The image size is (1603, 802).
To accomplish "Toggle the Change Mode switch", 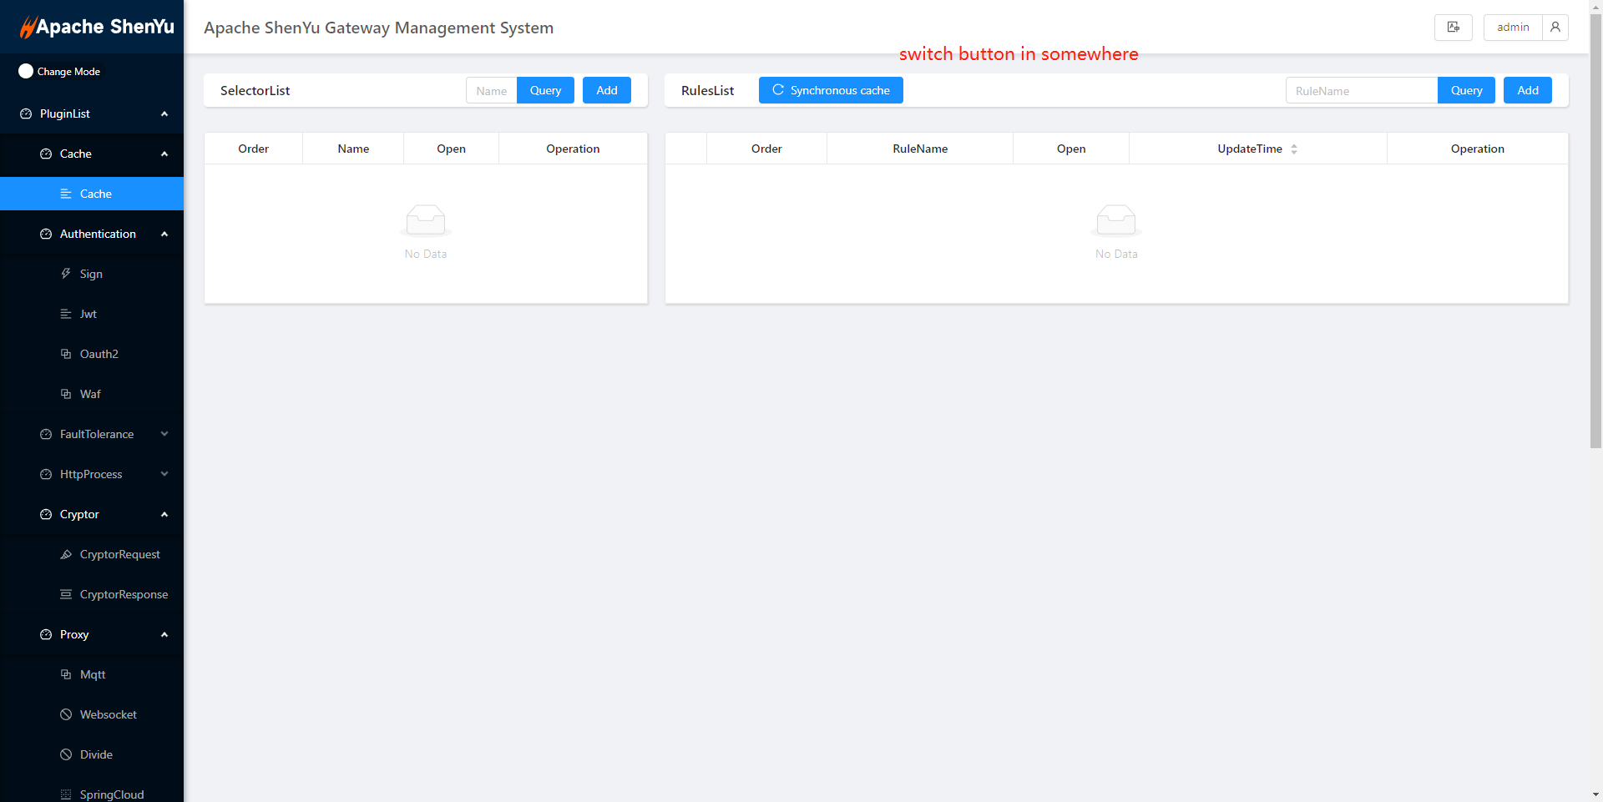I will 26,72.
